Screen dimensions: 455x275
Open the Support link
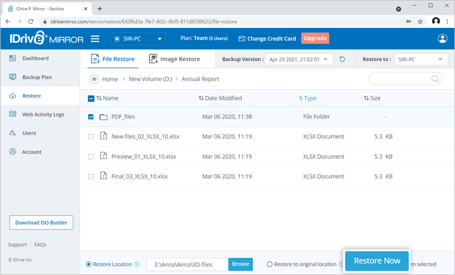pos(18,244)
